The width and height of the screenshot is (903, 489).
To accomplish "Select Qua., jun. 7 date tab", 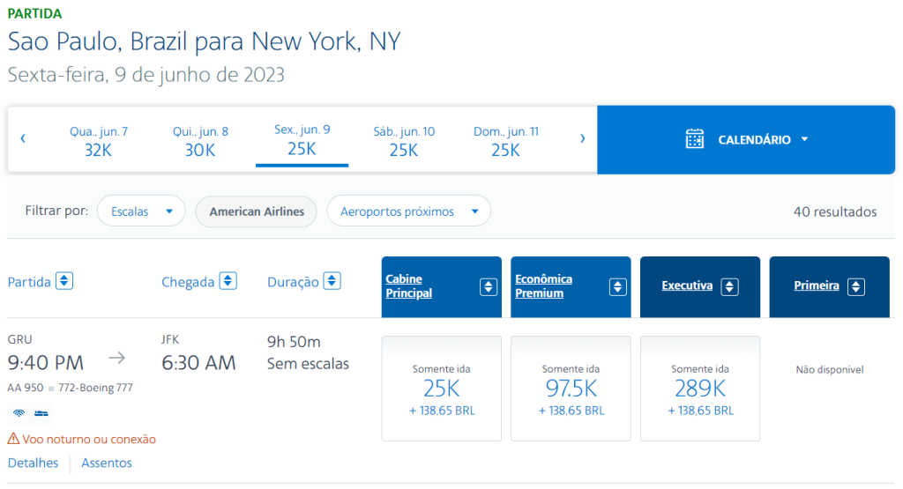I will point(99,140).
